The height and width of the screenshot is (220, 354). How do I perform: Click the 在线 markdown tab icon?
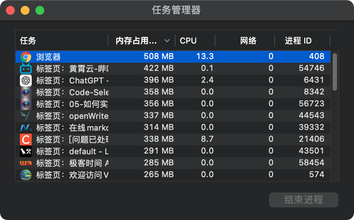pos(26,127)
